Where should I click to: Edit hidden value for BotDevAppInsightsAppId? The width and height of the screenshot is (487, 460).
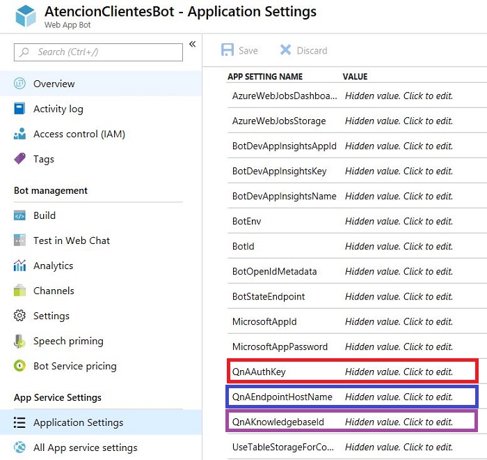(399, 146)
